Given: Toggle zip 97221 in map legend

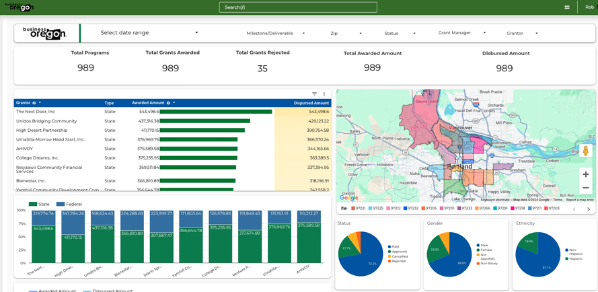Looking at the screenshot, I should point(357,209).
